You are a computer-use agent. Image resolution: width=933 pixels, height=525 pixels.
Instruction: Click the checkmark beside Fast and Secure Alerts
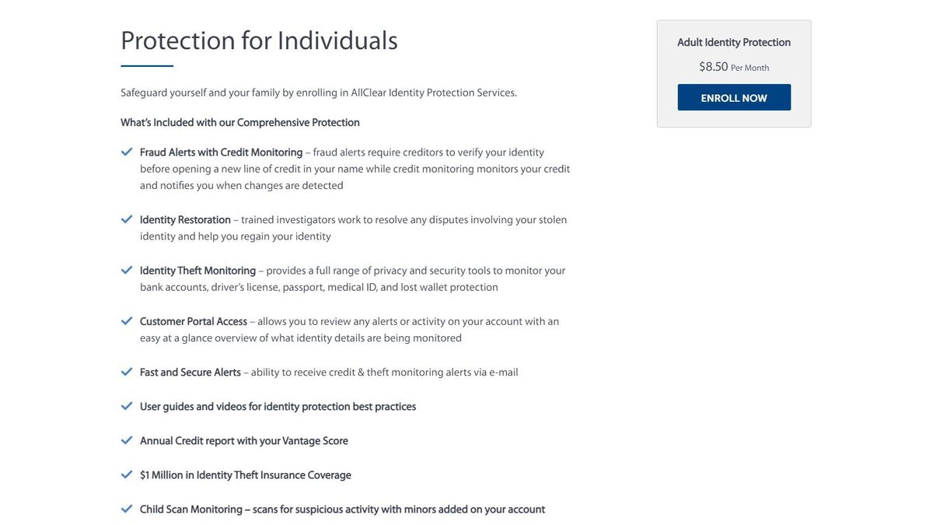click(127, 372)
